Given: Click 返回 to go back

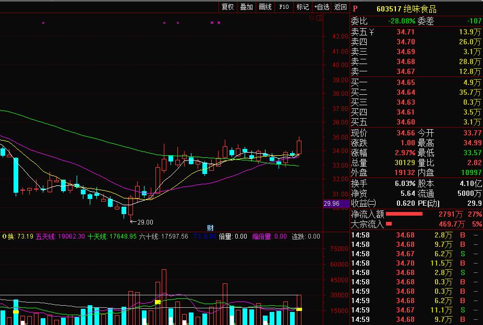Looking at the screenshot, I should pyautogui.click(x=340, y=7).
